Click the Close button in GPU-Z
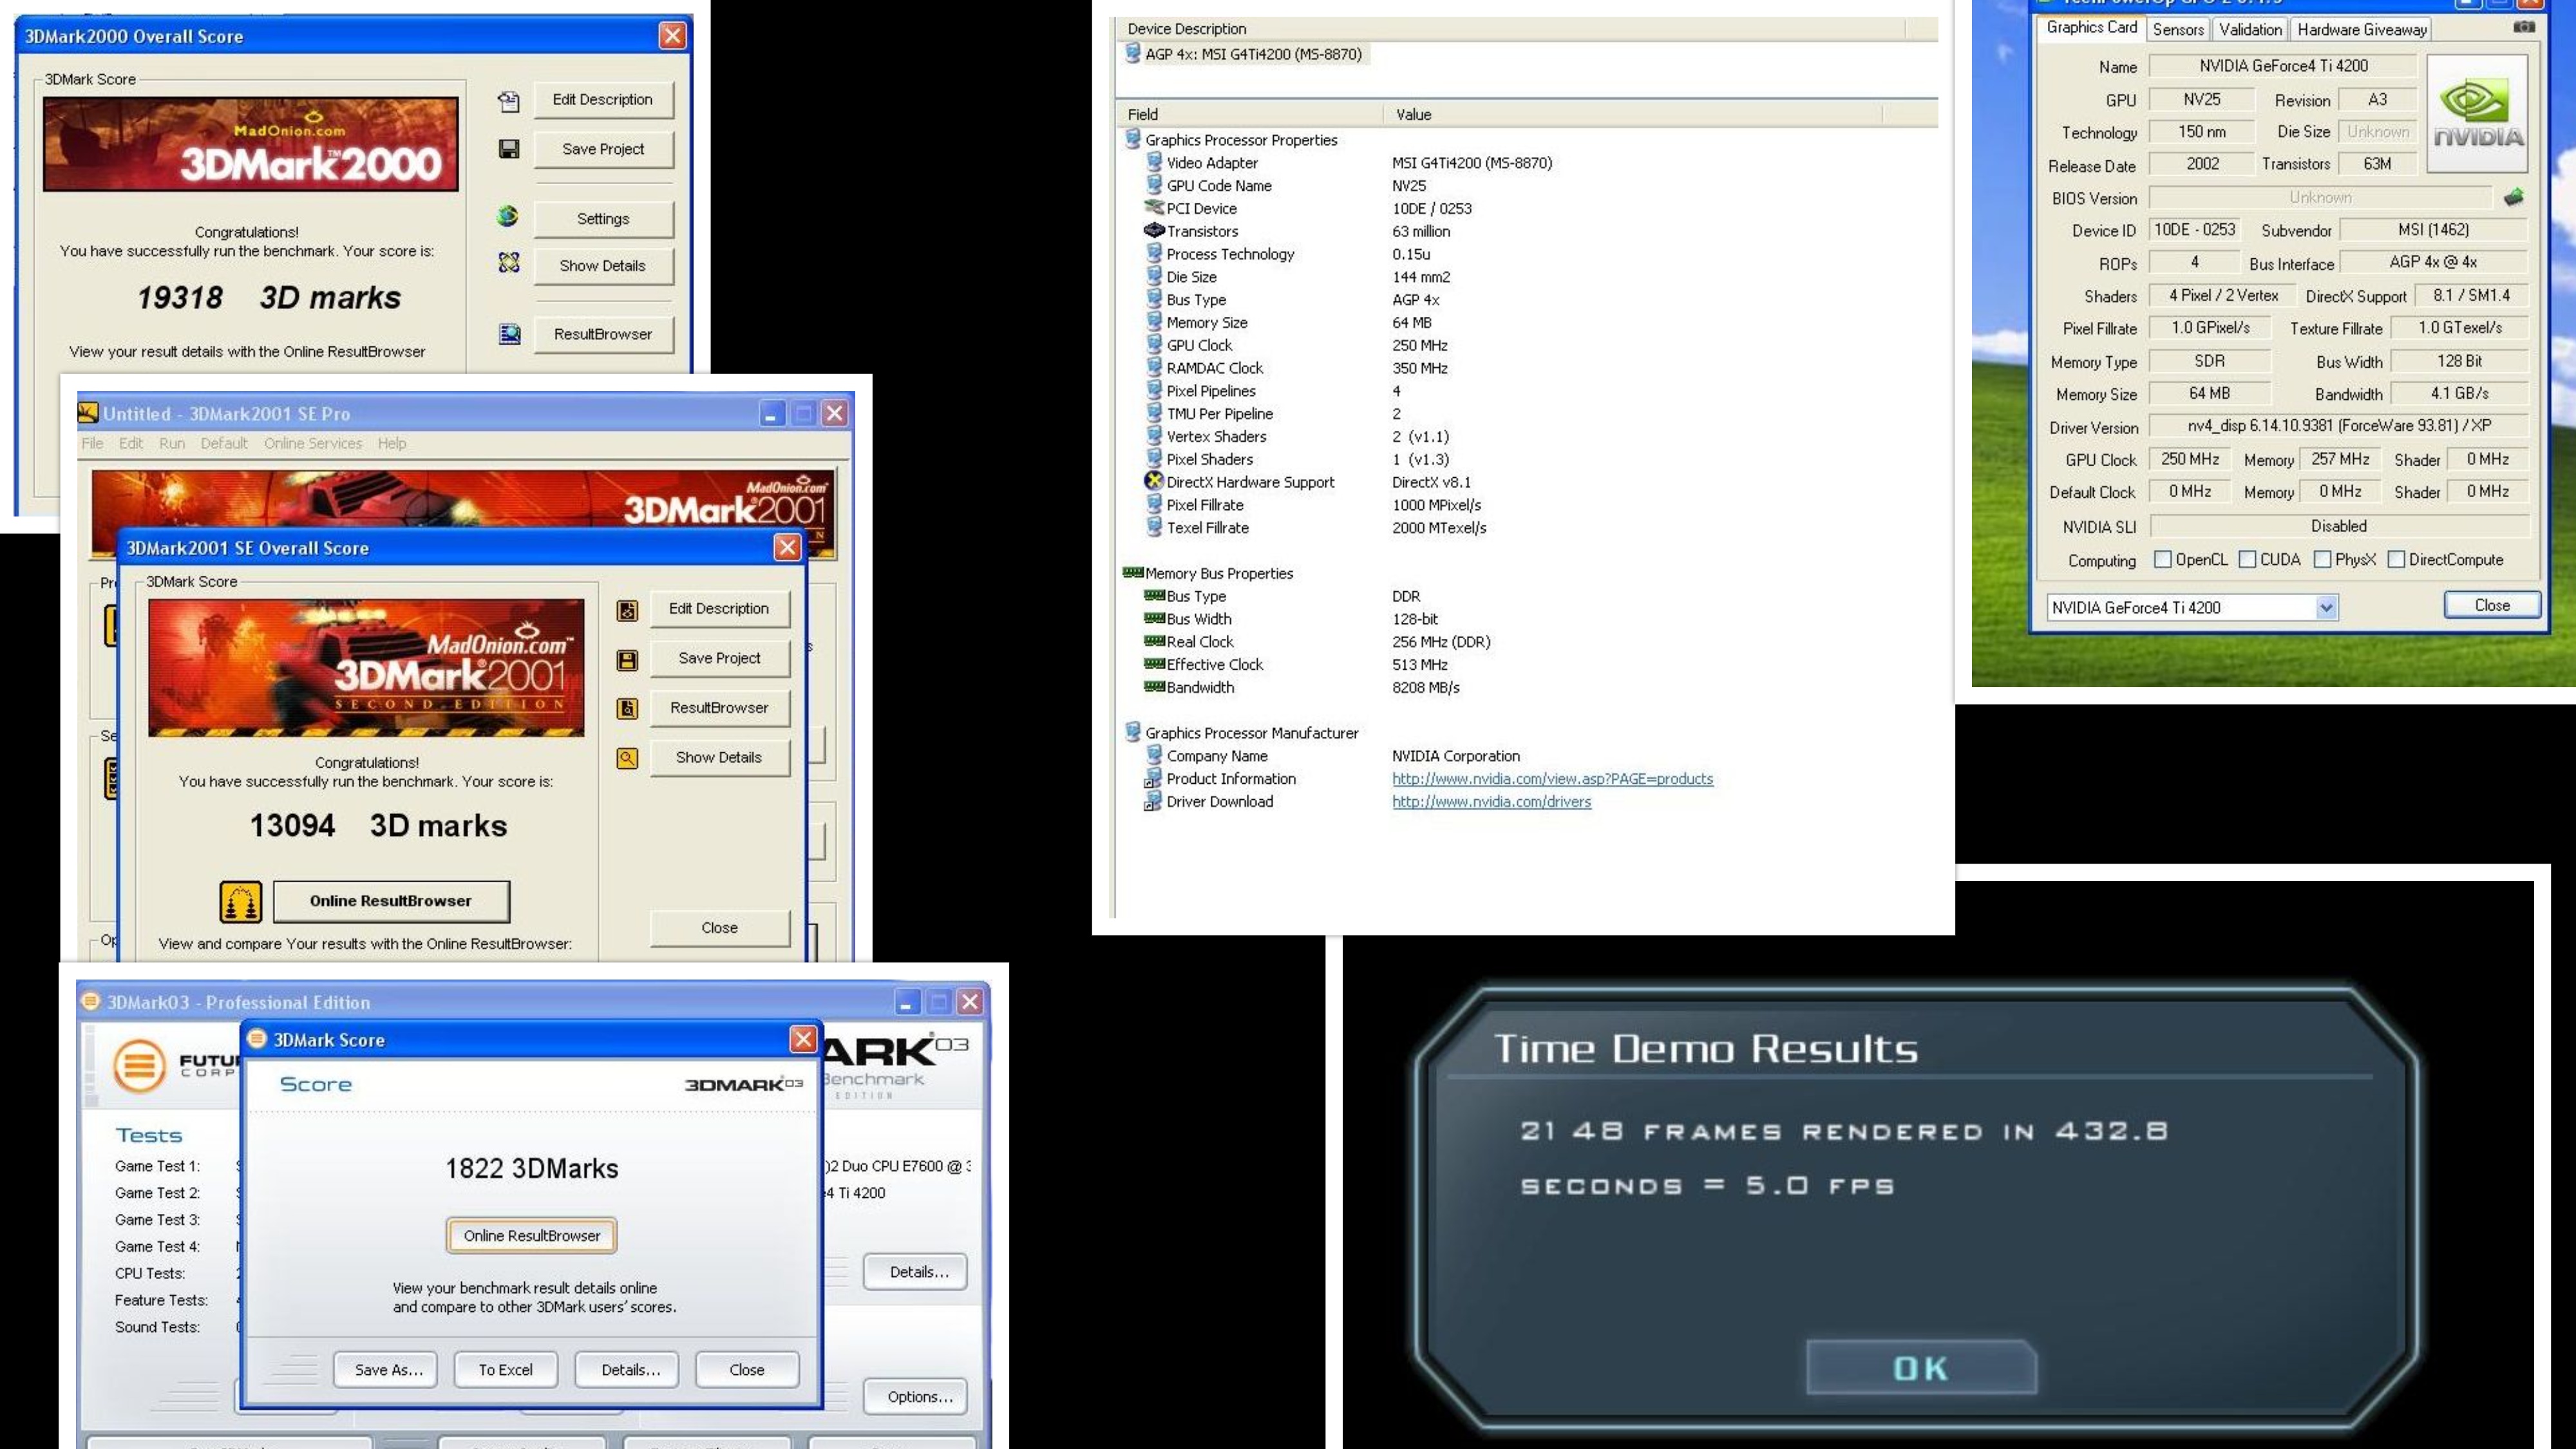This screenshot has width=2576, height=1449. pyautogui.click(x=2492, y=605)
